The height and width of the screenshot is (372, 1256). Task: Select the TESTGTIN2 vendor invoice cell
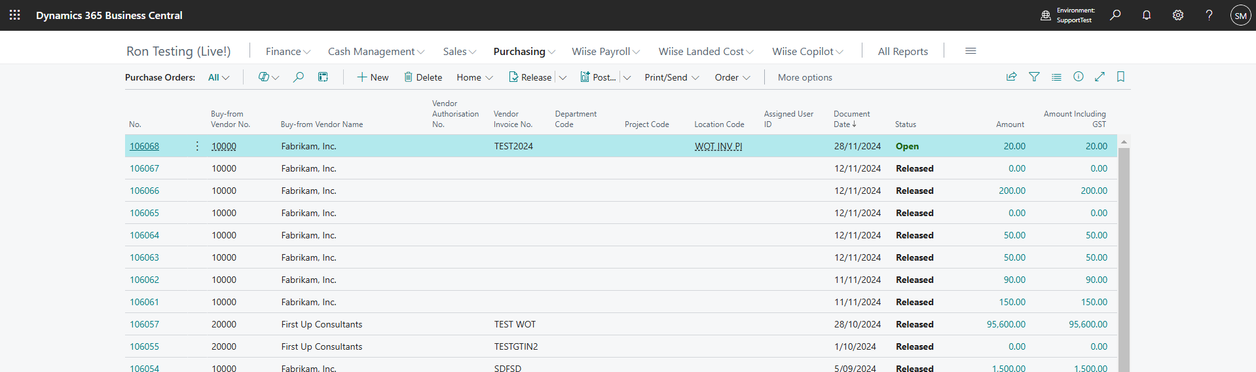coord(516,346)
